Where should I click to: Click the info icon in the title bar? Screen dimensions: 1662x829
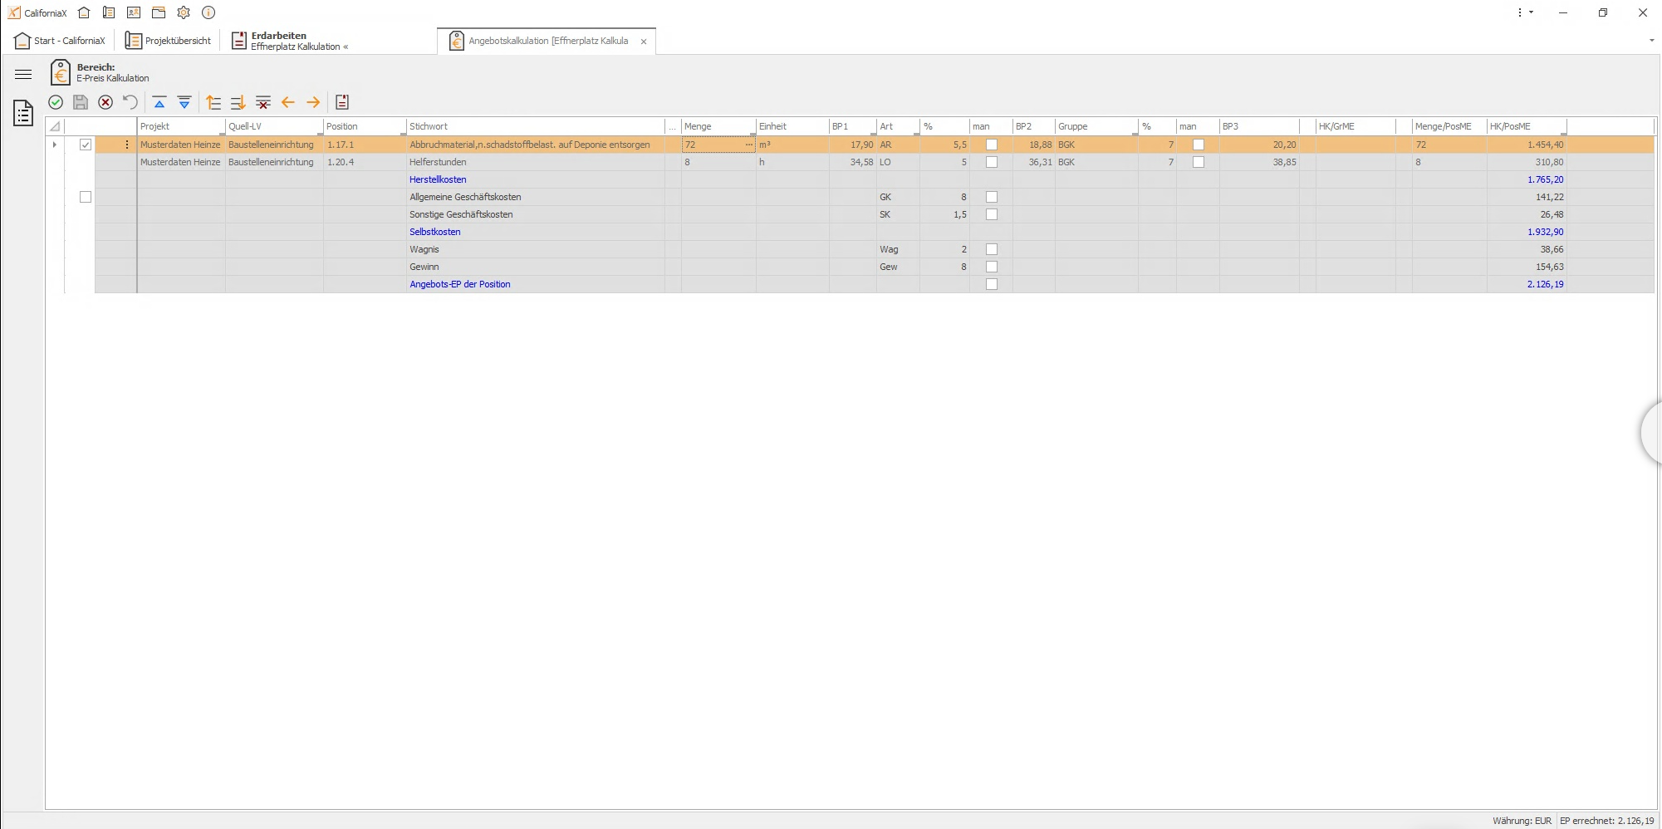(208, 12)
